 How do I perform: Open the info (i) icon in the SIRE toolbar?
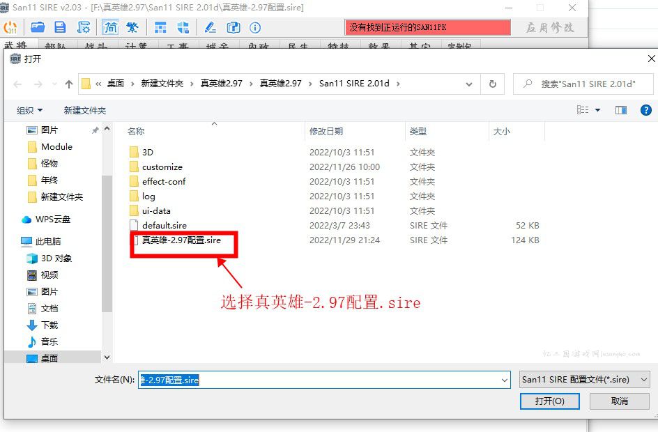255,28
